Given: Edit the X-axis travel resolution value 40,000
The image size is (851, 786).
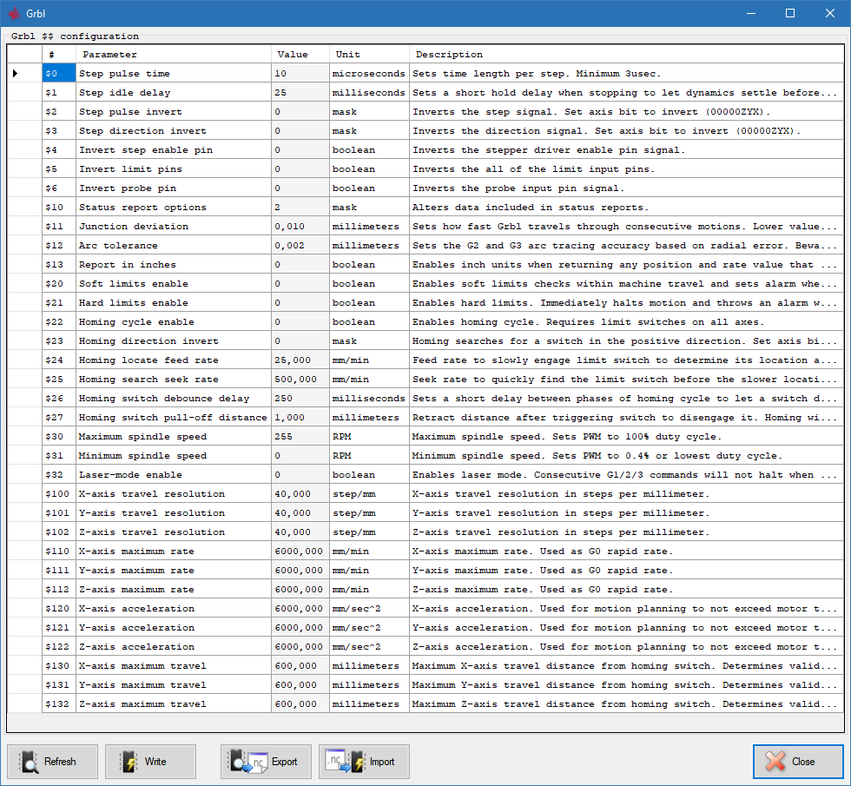Looking at the screenshot, I should 300,493.
